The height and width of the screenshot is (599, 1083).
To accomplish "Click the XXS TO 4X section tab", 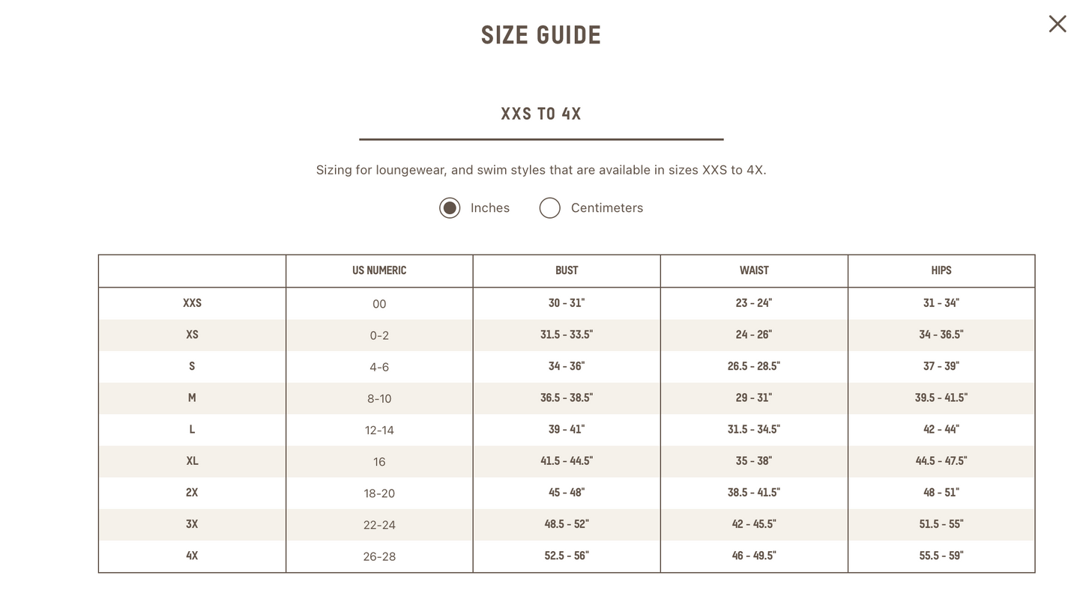I will pos(541,114).
